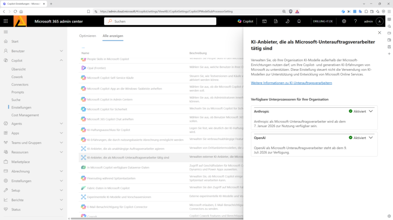Screen dimensions: 393x220
Task: Sort by the Name column header
Action: coord(85,53)
